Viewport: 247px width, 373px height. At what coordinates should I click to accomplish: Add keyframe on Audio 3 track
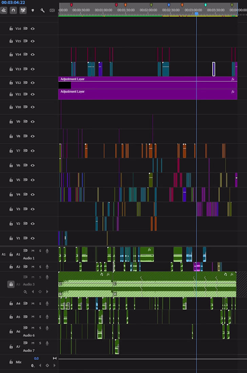[40, 292]
